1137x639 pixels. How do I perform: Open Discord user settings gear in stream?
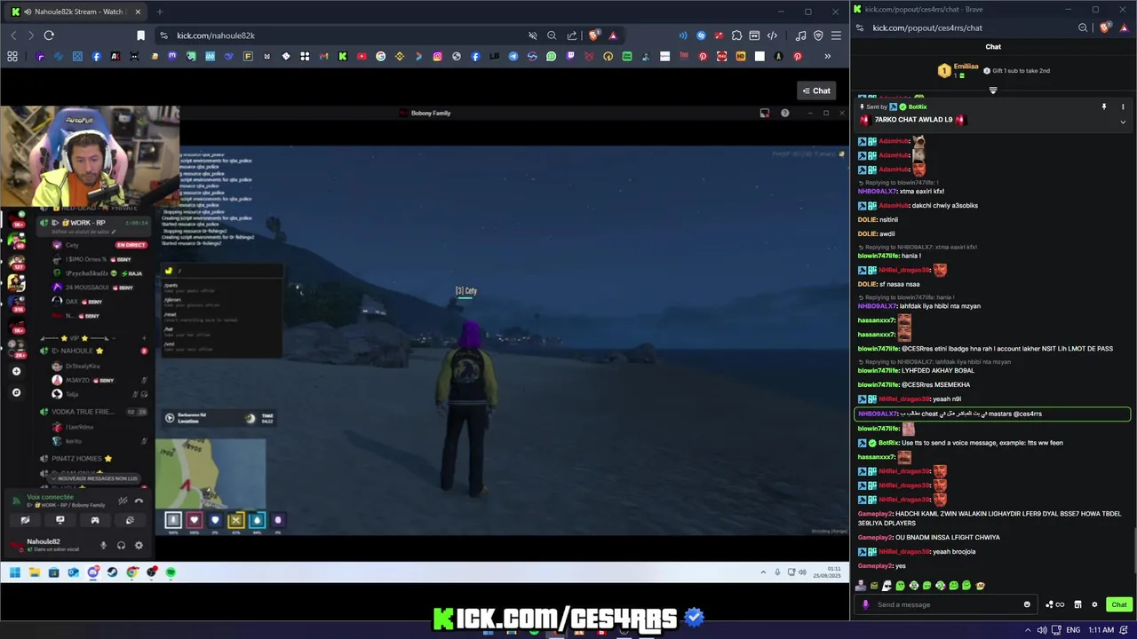point(139,545)
